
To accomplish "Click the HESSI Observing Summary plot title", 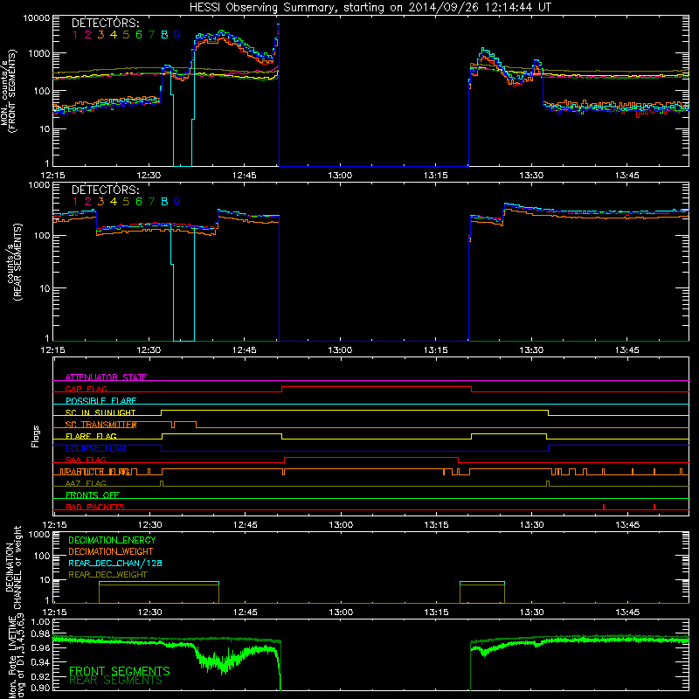I will pyautogui.click(x=370, y=7).
